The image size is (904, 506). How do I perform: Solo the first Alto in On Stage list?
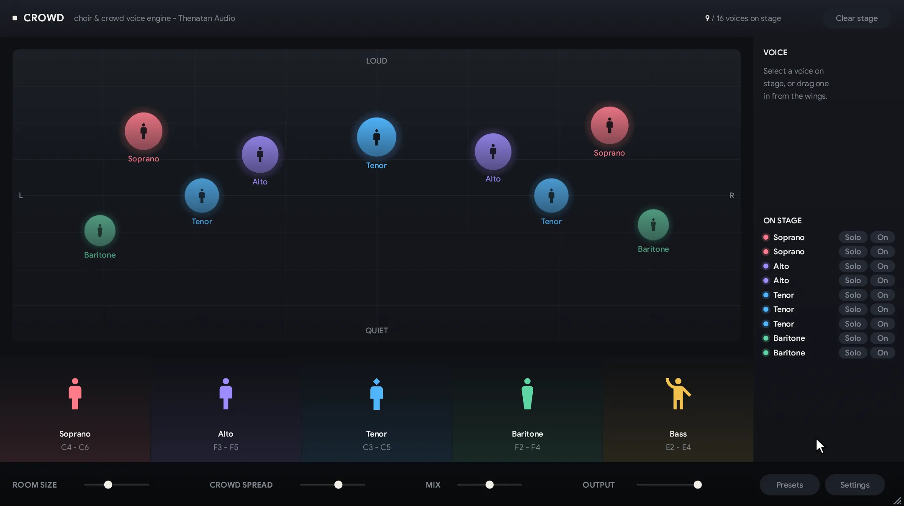(853, 266)
